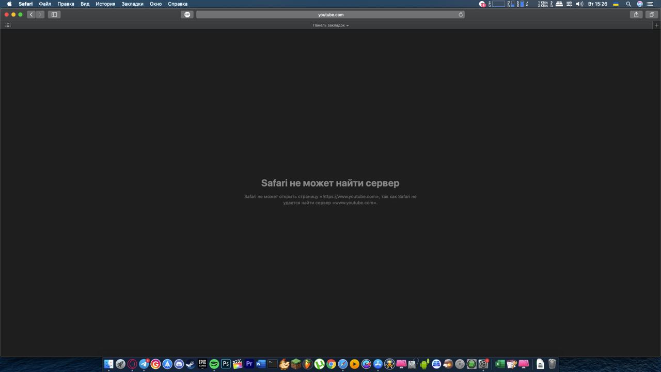The width and height of the screenshot is (661, 372).
Task: Open the Safari menu
Action: pos(26,4)
